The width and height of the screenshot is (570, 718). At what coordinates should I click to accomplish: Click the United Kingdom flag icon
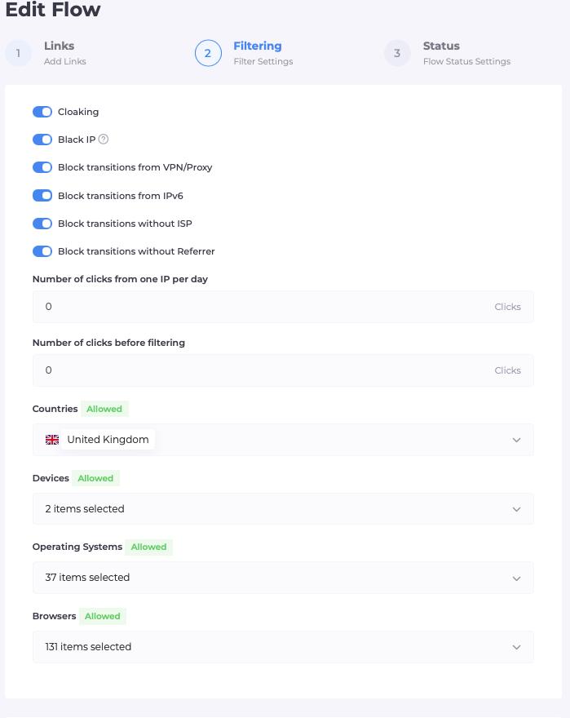[x=52, y=440]
